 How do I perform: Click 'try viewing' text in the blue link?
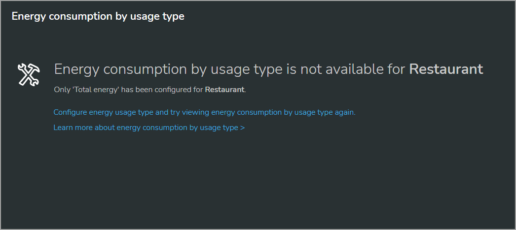click(189, 112)
